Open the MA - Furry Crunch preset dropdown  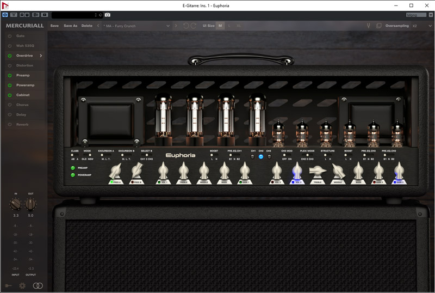pyautogui.click(x=141, y=26)
